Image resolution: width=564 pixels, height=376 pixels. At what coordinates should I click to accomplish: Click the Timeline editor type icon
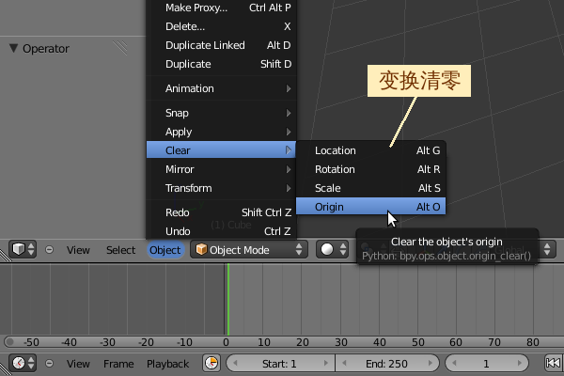pyautogui.click(x=23, y=363)
